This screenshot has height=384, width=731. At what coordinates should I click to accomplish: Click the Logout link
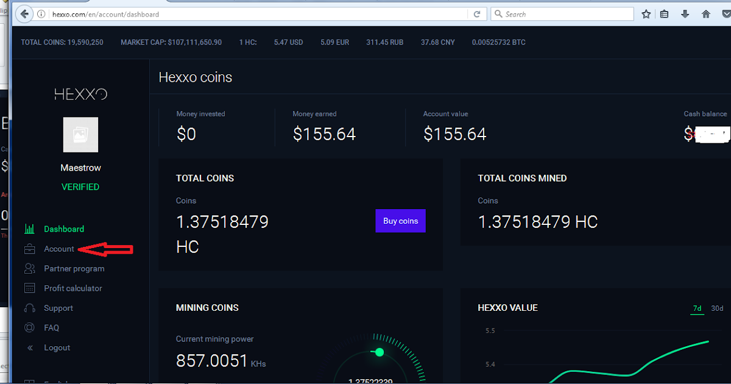[x=57, y=347]
